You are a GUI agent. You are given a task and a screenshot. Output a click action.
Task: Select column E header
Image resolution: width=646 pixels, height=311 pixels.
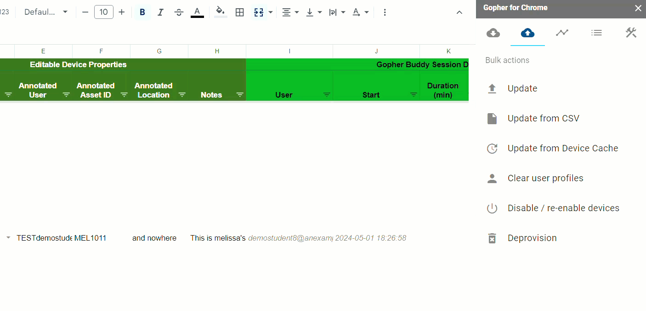43,51
